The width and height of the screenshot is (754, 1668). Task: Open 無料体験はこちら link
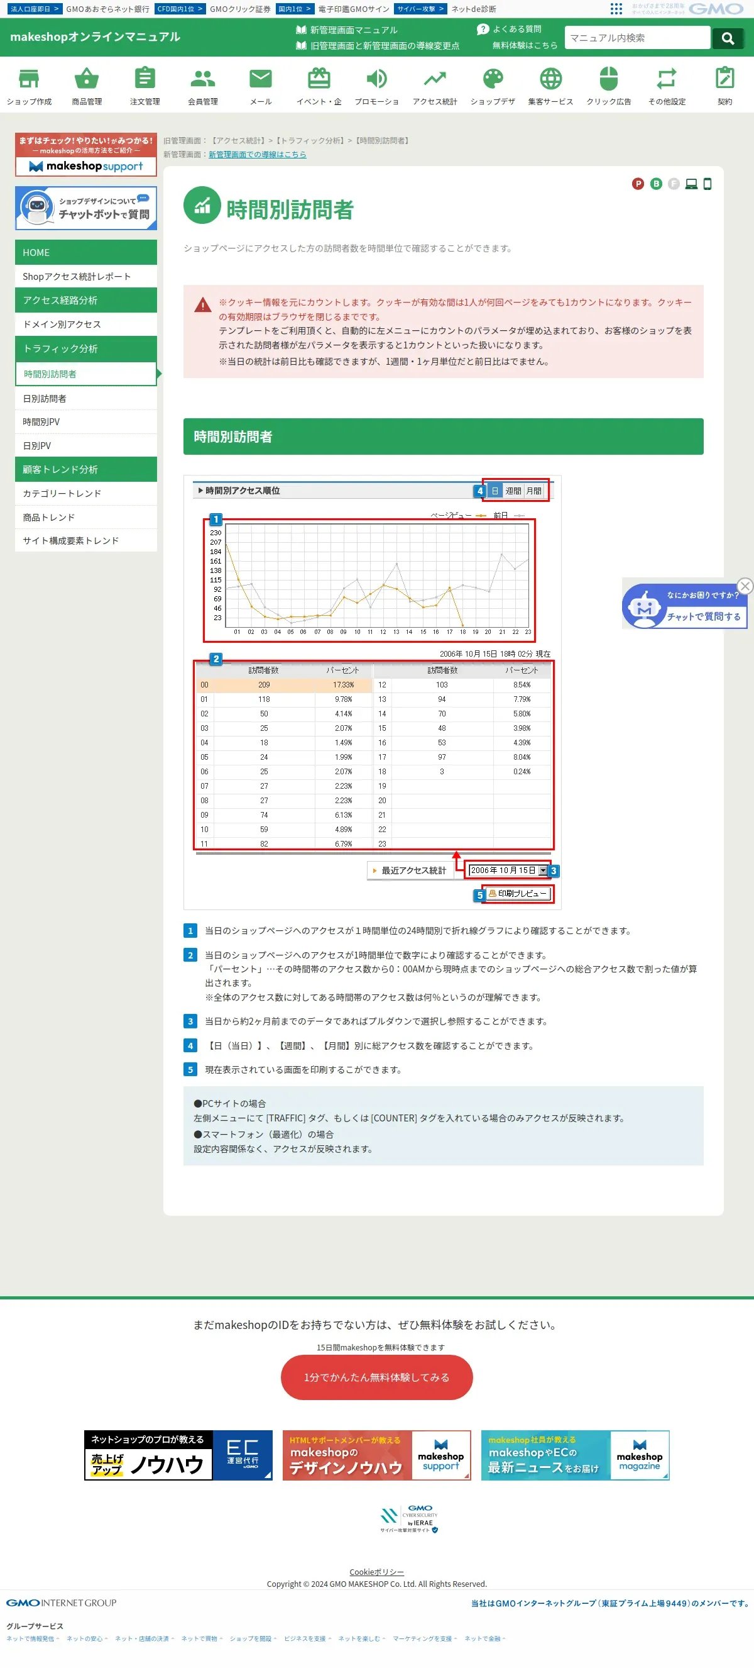tap(525, 45)
